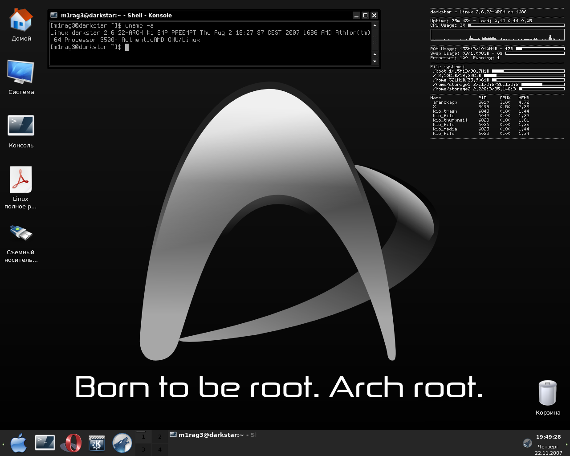570x456 pixels.
Task: Click the /home/storage2 filesystem line
Action: click(x=498, y=89)
